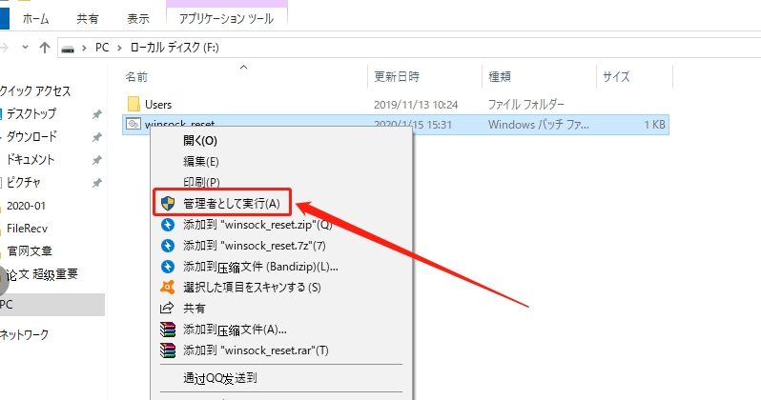Open ダウンロード in quick access sidebar
This screenshot has height=400, width=761.
(31, 136)
